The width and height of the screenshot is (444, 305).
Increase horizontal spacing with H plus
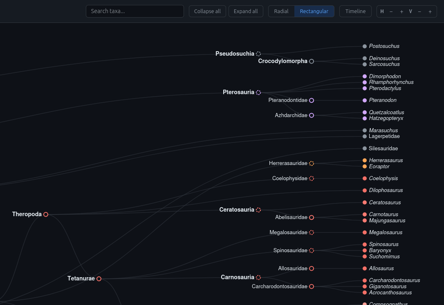coord(401,11)
